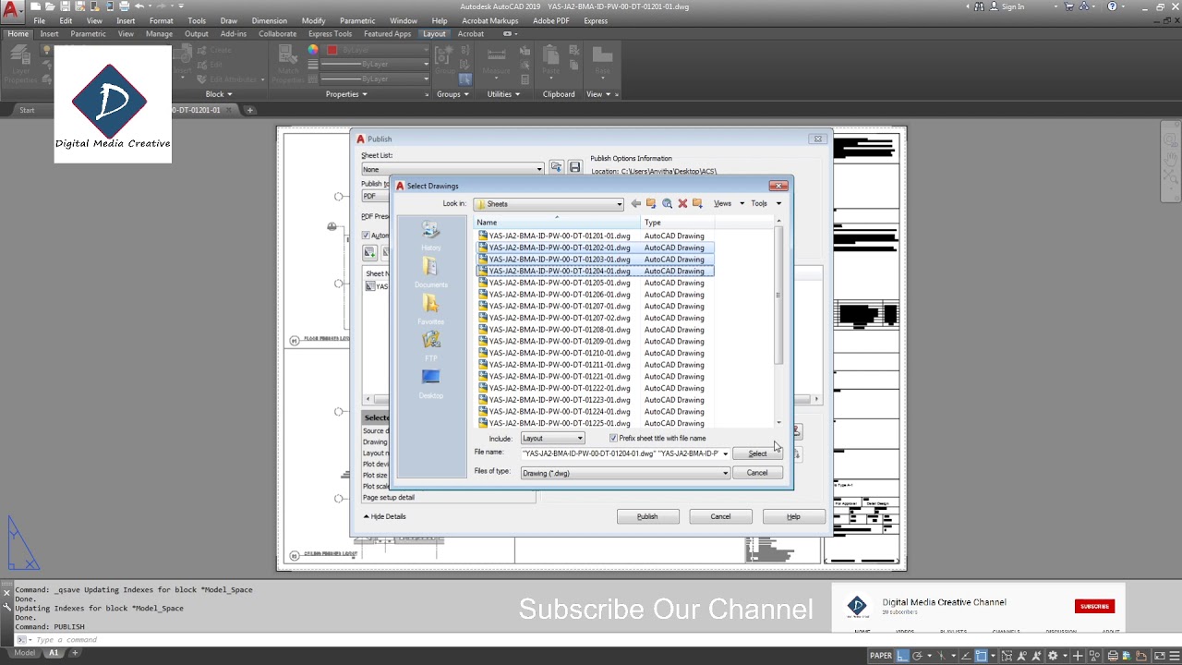Switch to the Output ribbon tab

coord(196,34)
